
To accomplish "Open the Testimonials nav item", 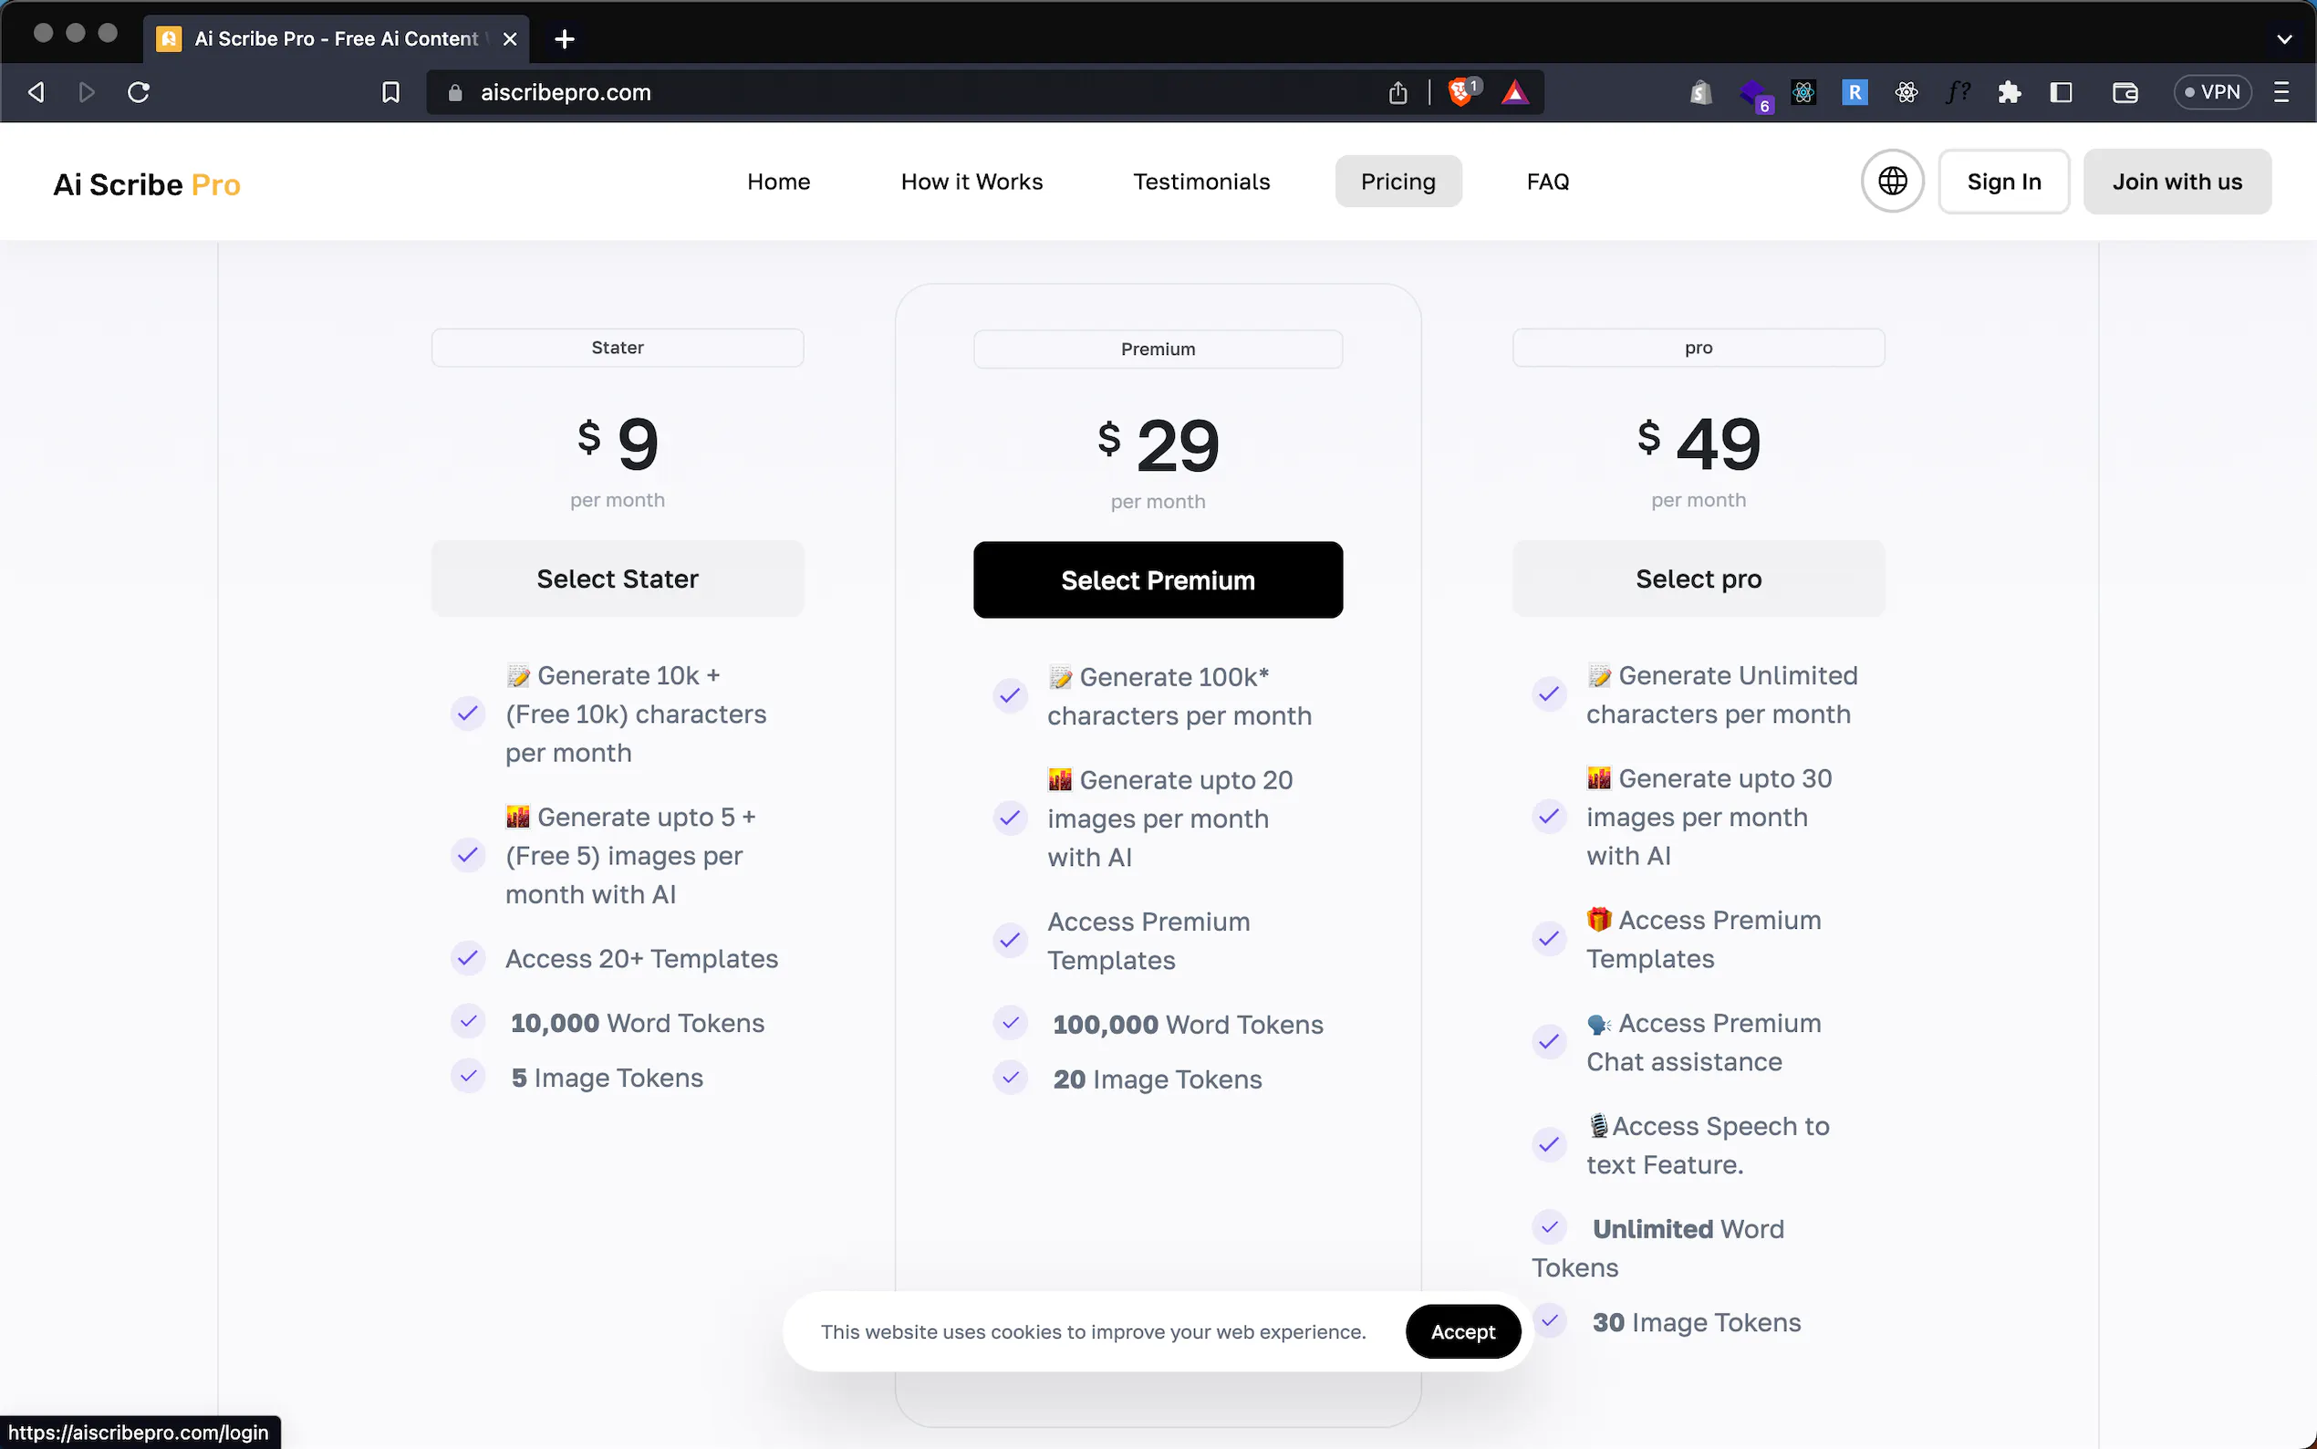I will 1201,181.
